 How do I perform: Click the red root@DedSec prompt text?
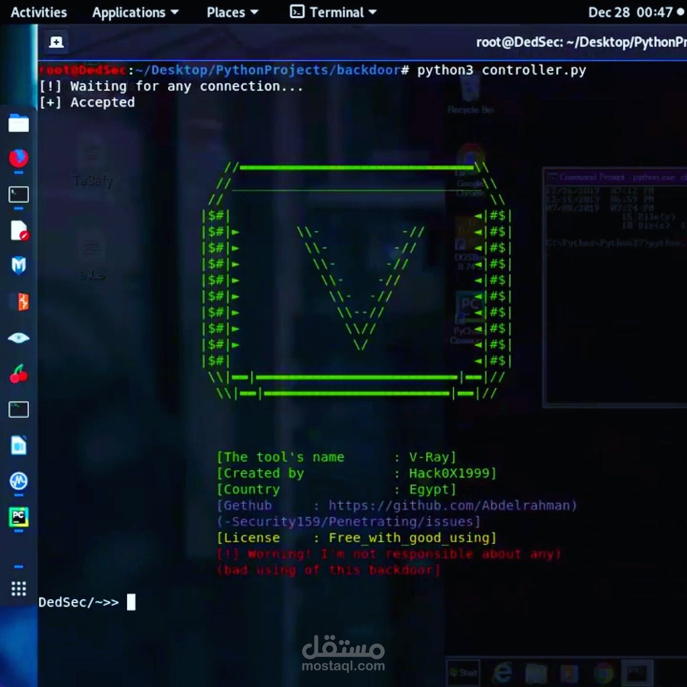coord(83,70)
